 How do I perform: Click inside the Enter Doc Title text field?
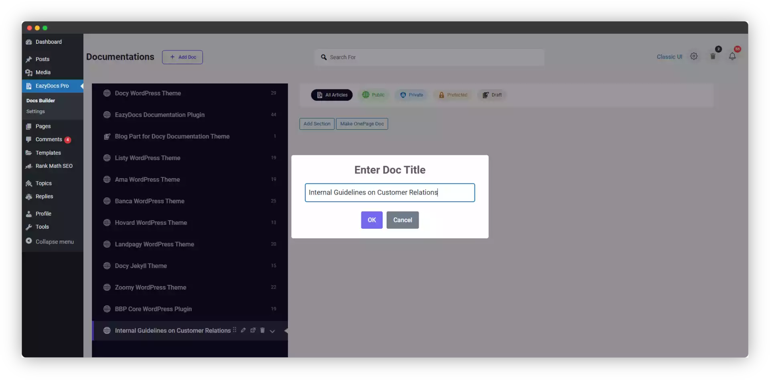pyautogui.click(x=390, y=193)
